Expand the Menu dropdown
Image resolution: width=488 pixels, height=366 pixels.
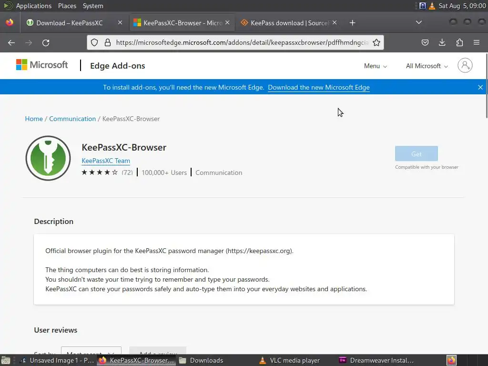click(376, 66)
